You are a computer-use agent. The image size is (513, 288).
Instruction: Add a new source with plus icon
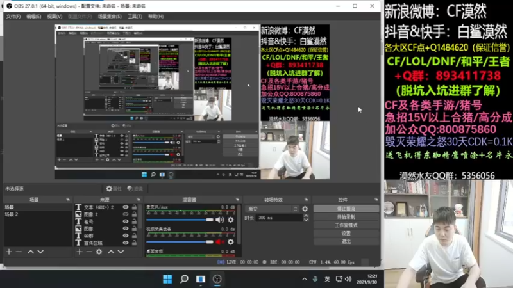tap(80, 252)
